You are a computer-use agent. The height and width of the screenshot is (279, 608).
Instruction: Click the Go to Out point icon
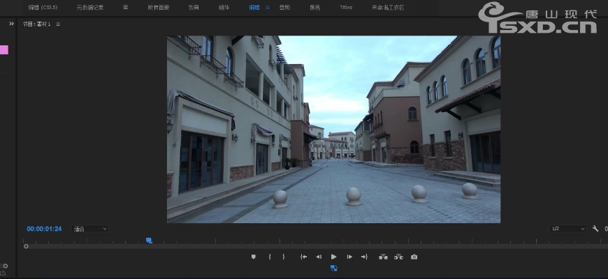[364, 257]
